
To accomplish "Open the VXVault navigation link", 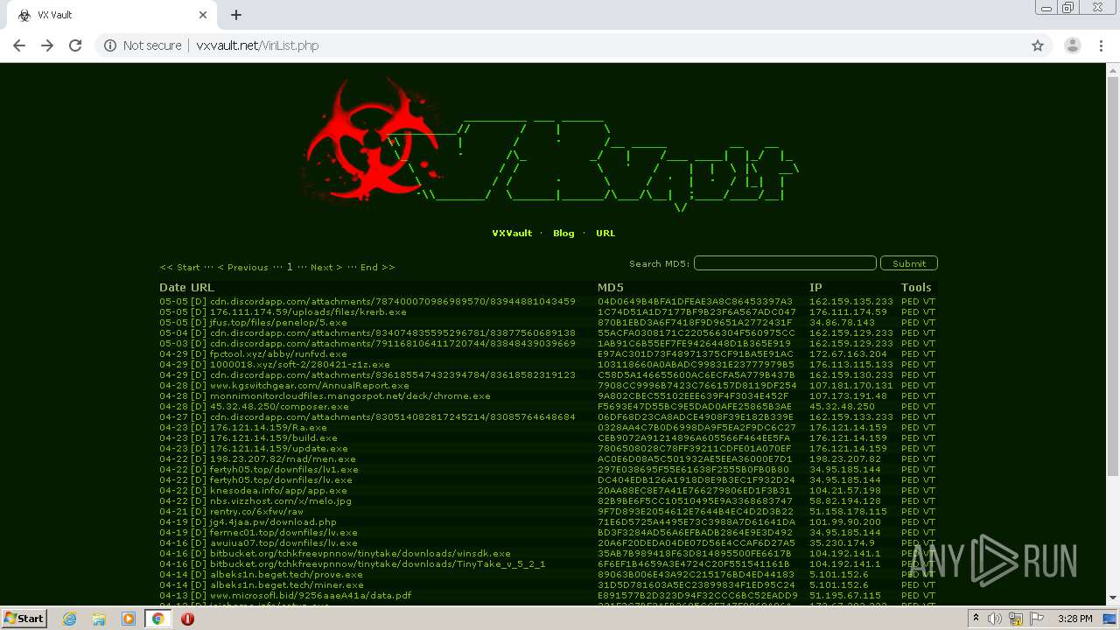I will [512, 234].
